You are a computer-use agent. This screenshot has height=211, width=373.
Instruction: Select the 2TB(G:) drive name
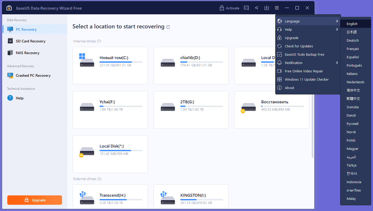(187, 102)
